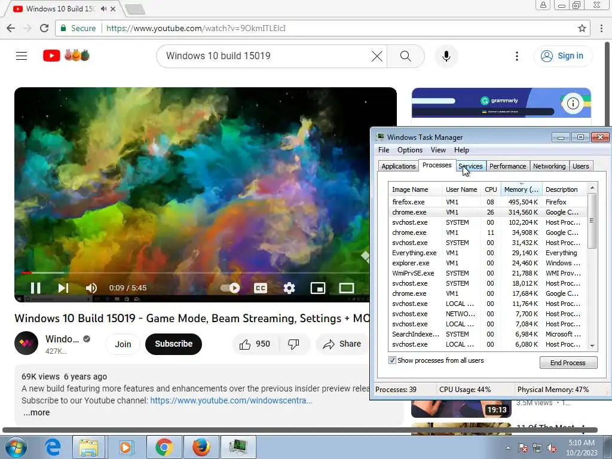The width and height of the screenshot is (612, 459).
Task: Select the Everything.exe process row
Action: point(488,253)
